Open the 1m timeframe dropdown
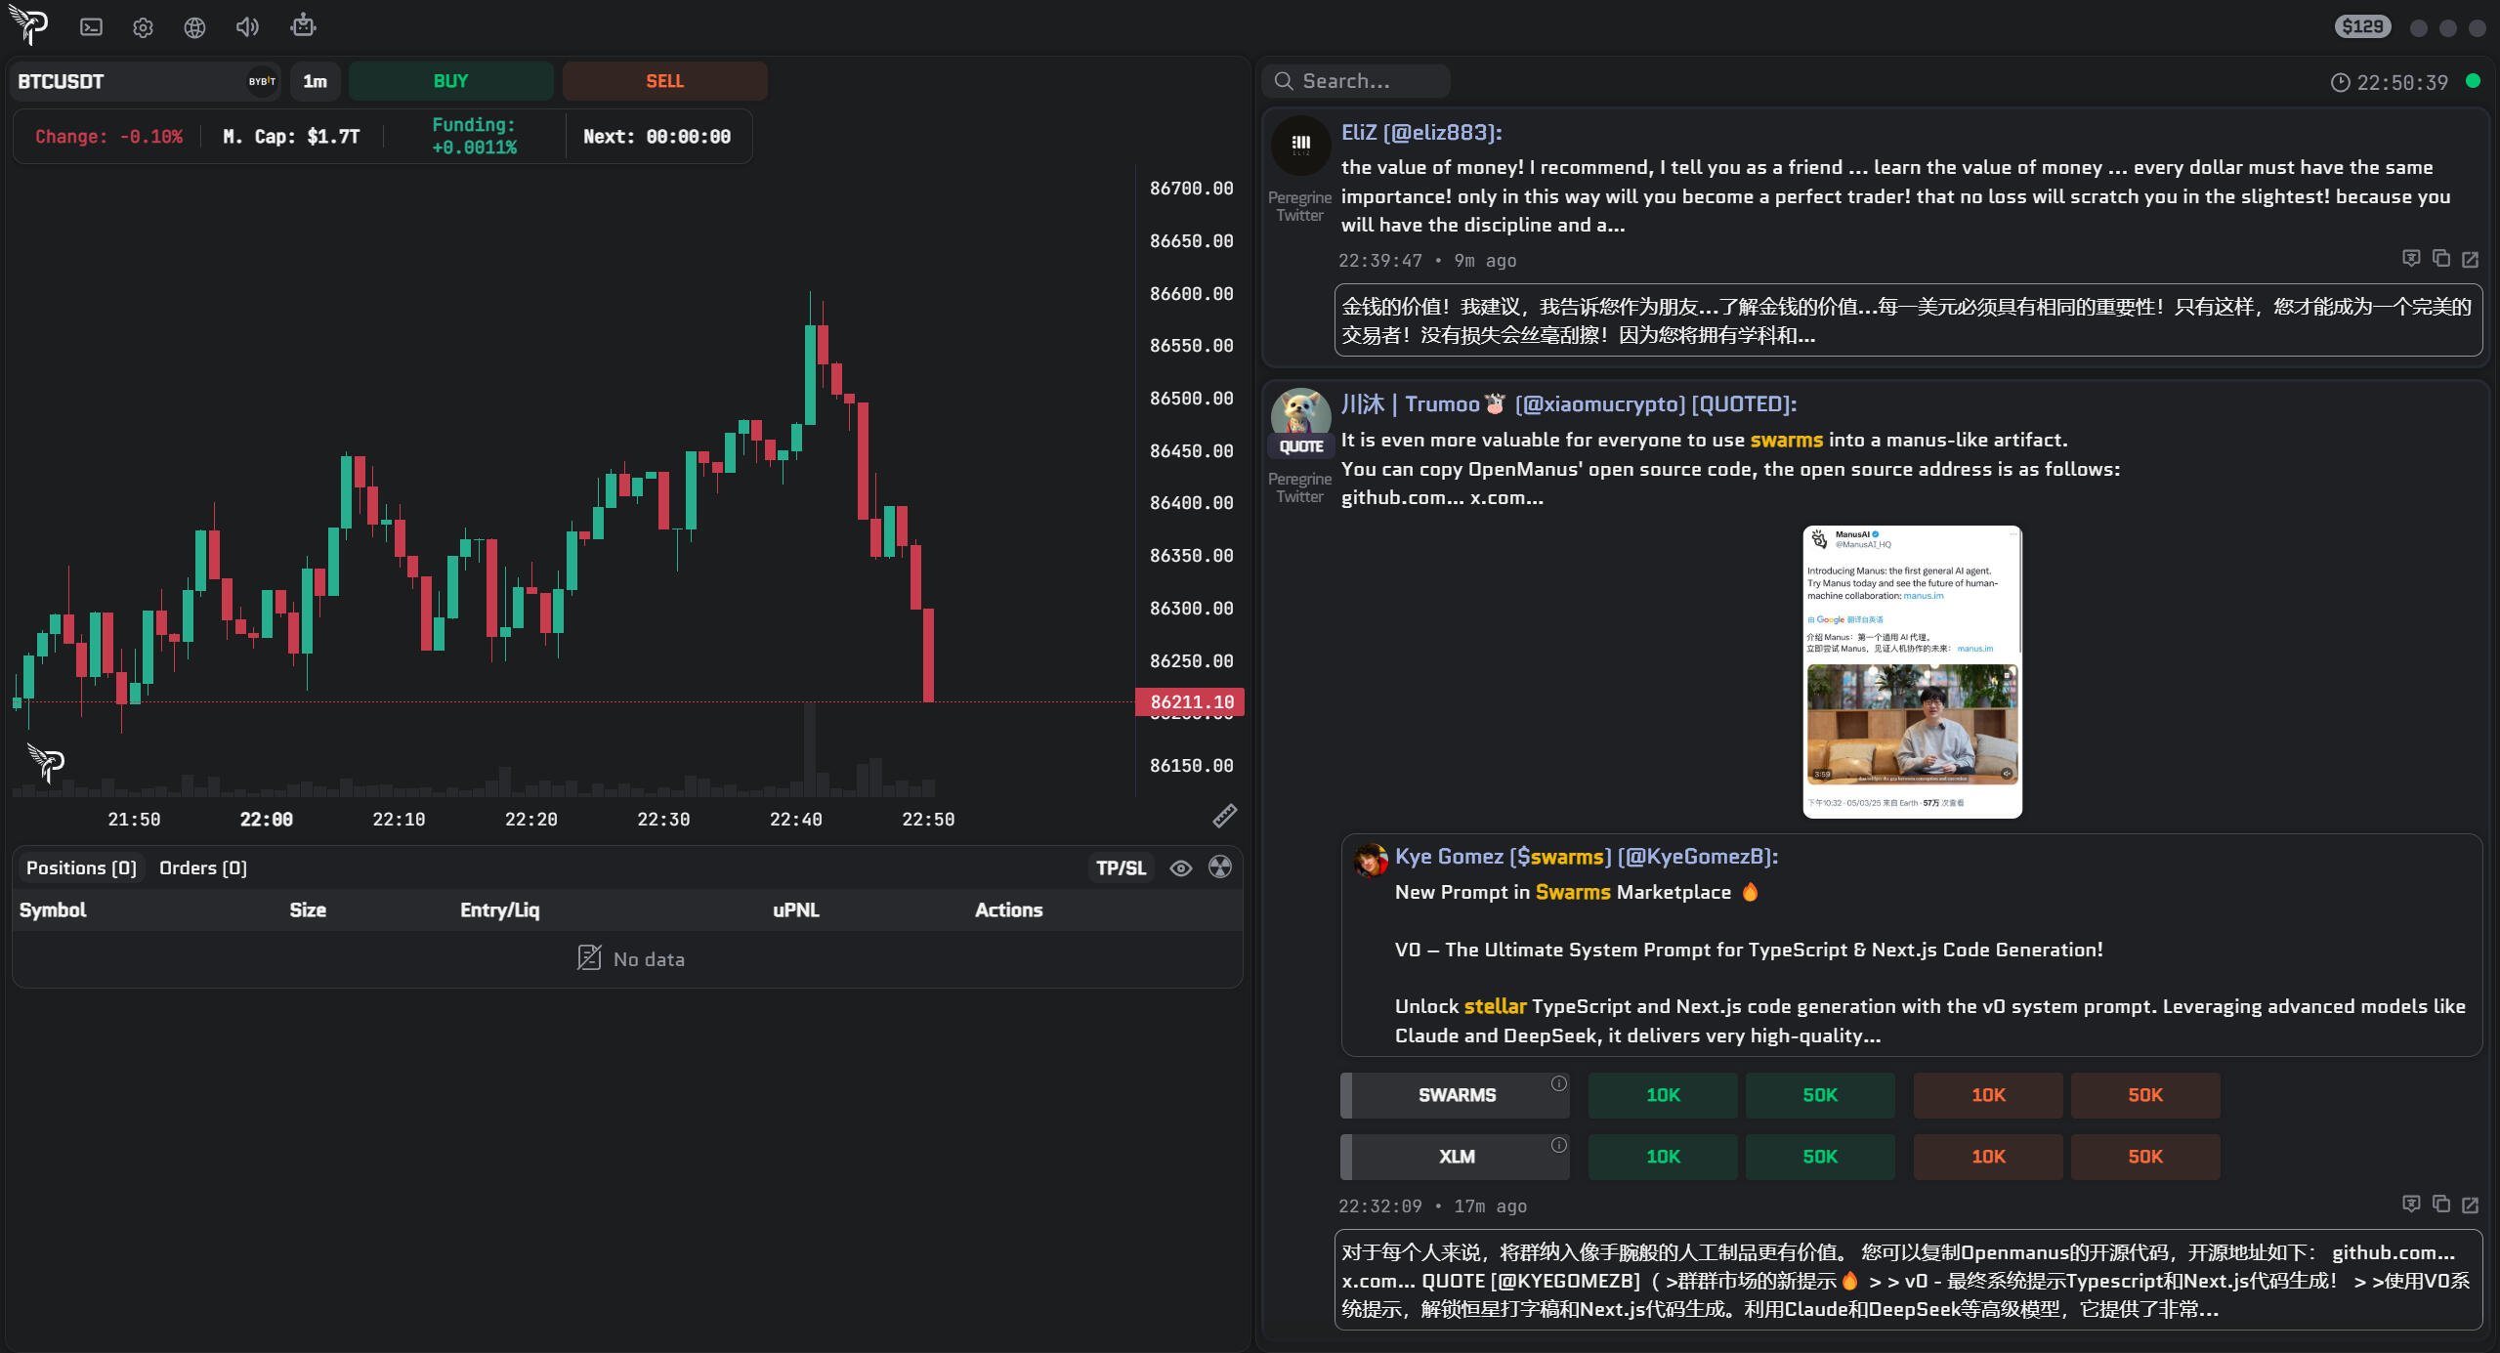 tap(315, 81)
